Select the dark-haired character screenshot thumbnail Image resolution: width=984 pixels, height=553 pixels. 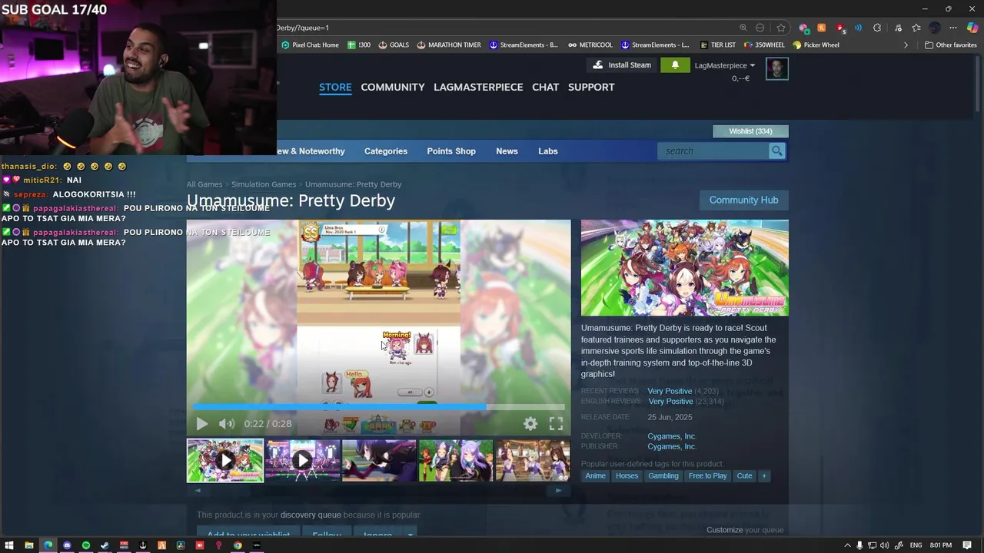click(379, 460)
